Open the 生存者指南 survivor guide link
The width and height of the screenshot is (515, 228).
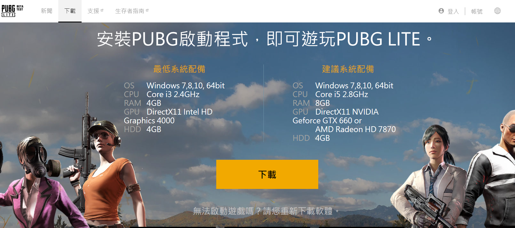(x=130, y=11)
